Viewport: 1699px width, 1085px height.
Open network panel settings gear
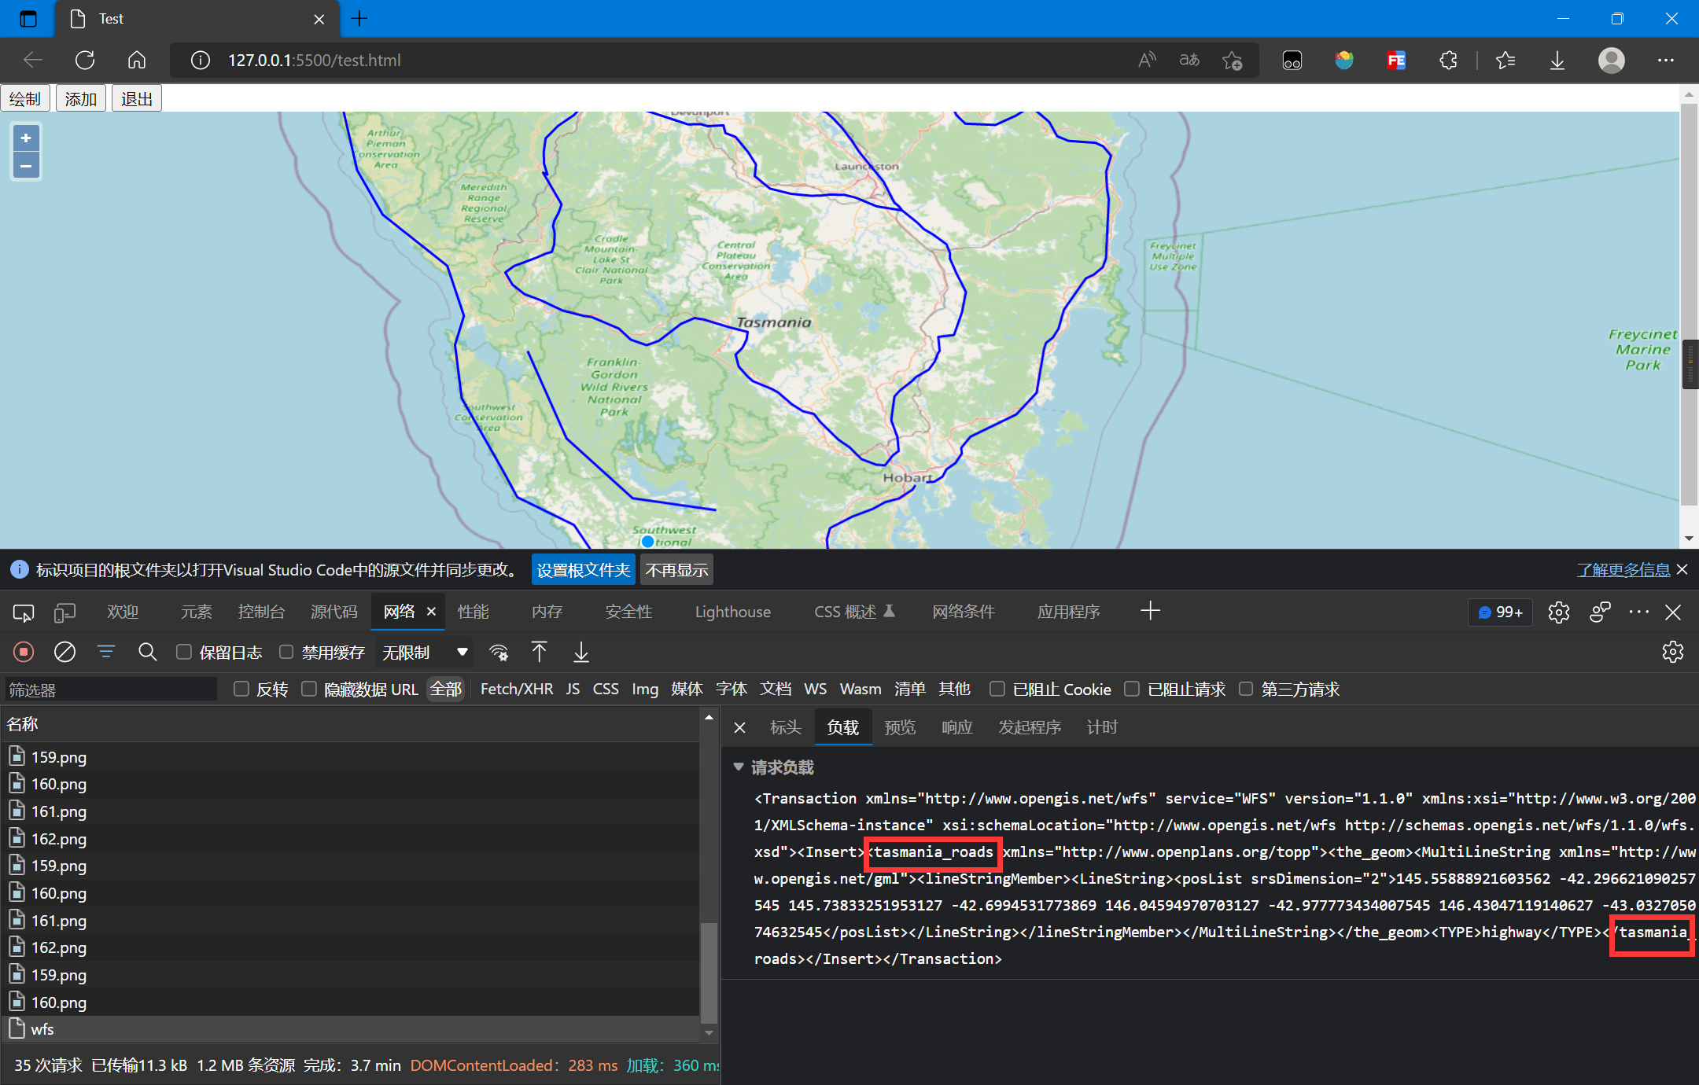1673,652
